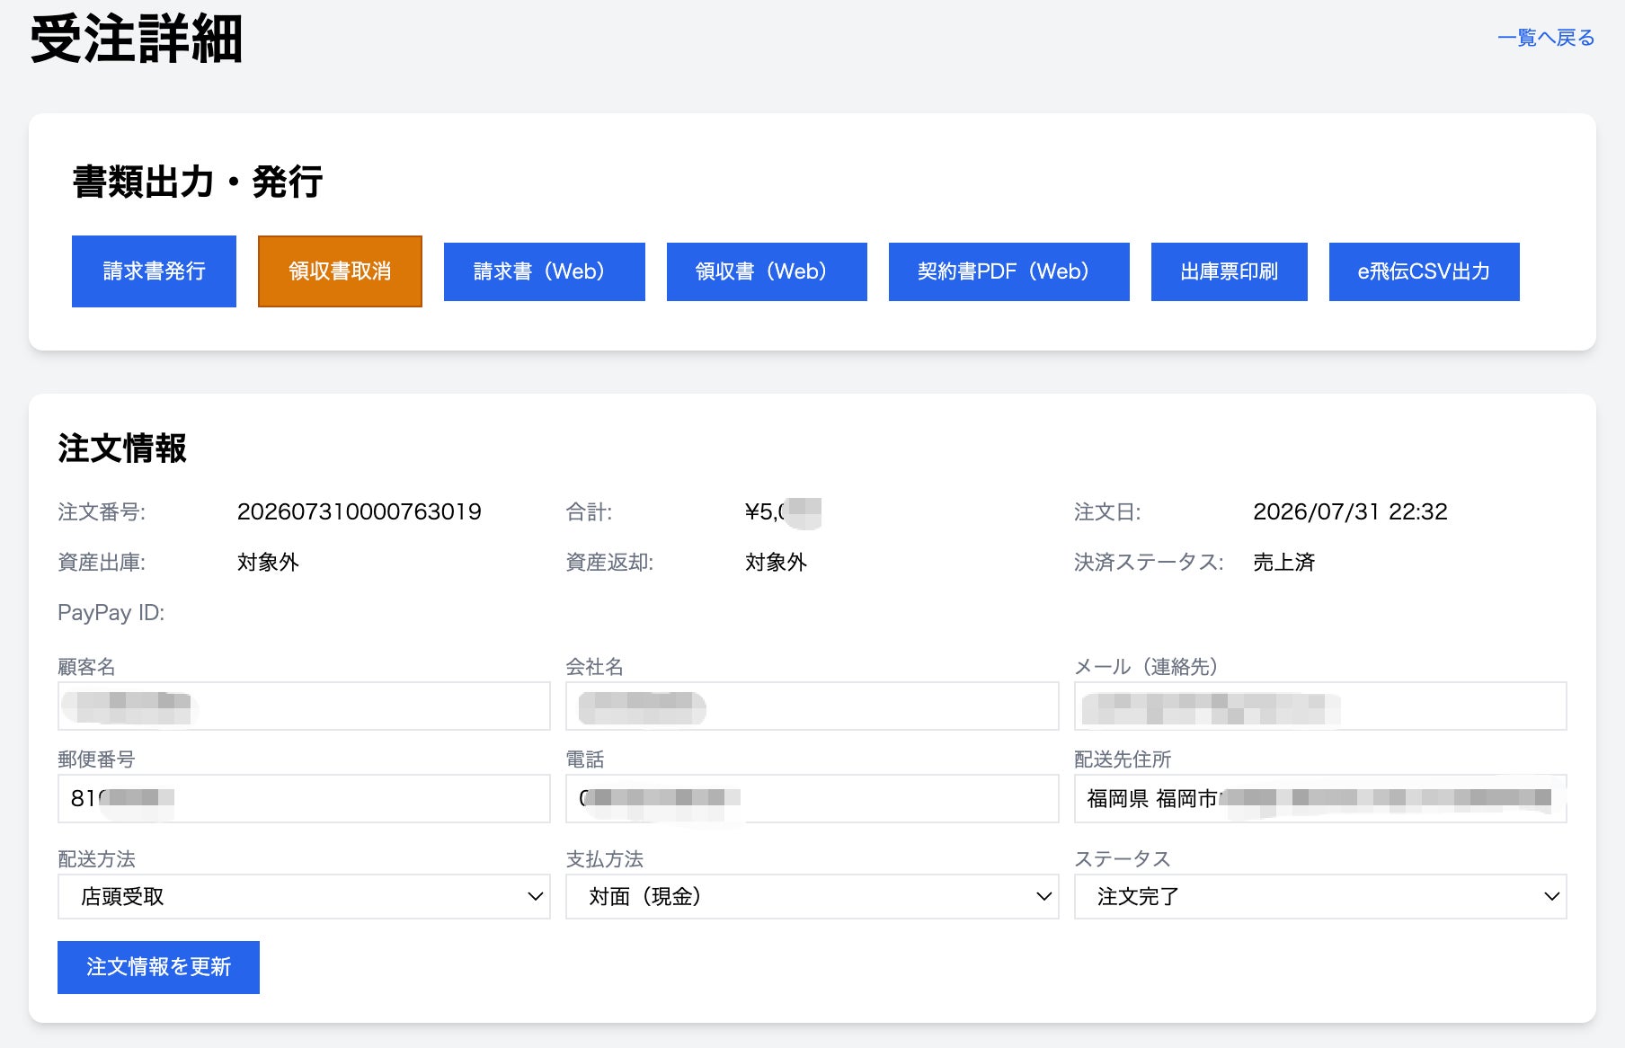This screenshot has height=1048, width=1625.
Task: Go back via 一覧へ戻る link
Action: (x=1546, y=38)
